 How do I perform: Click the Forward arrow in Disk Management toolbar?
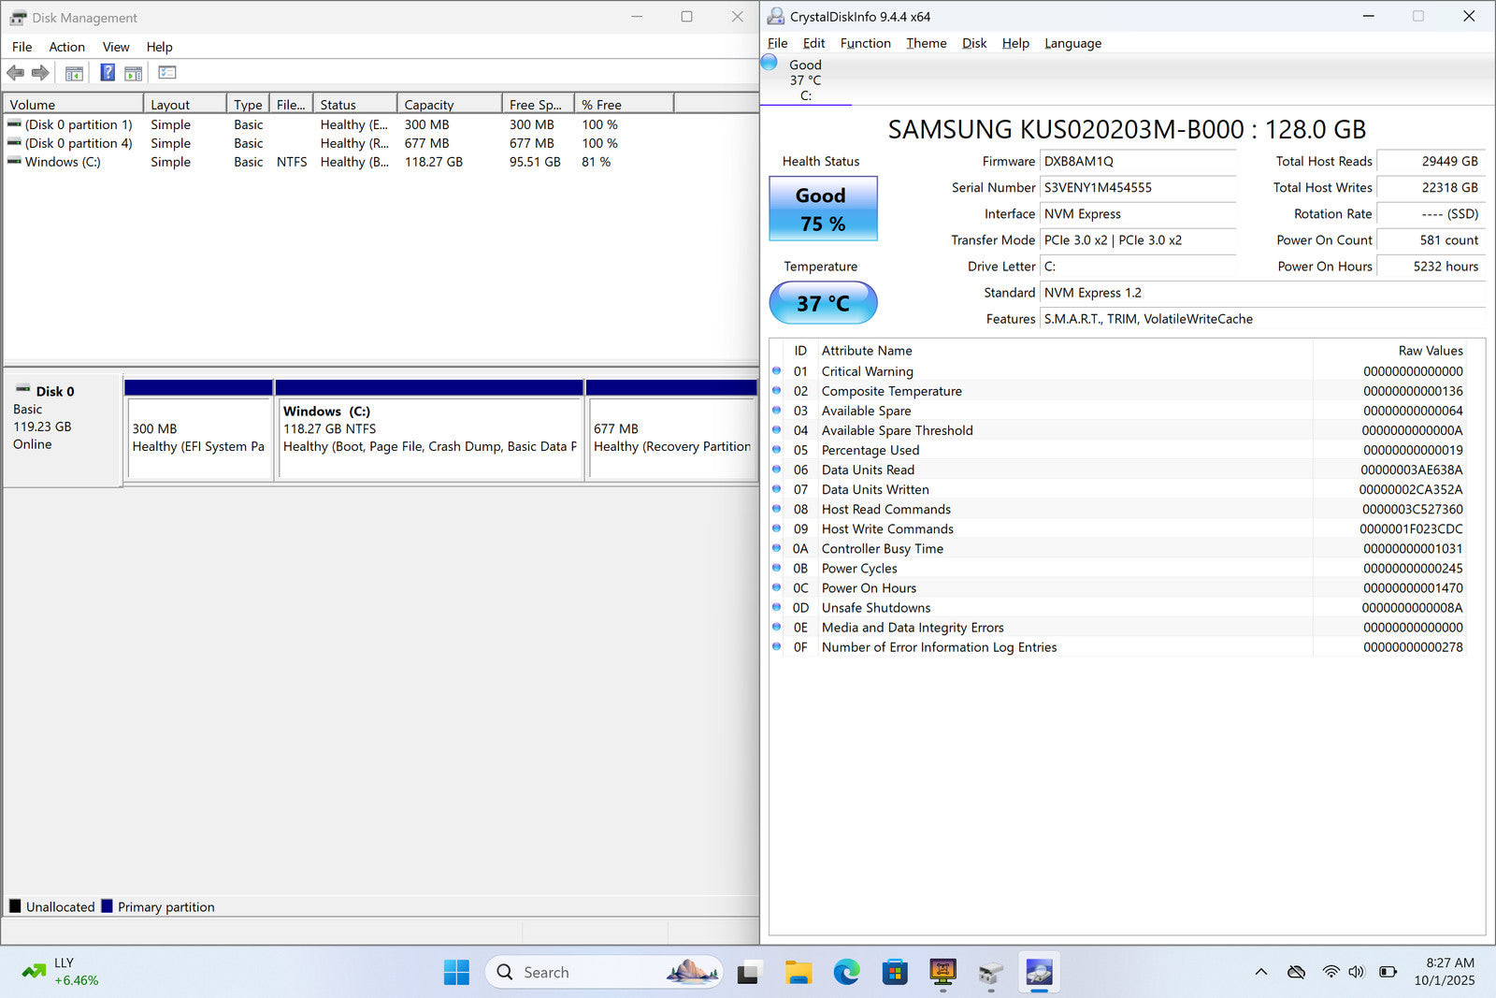(x=40, y=73)
